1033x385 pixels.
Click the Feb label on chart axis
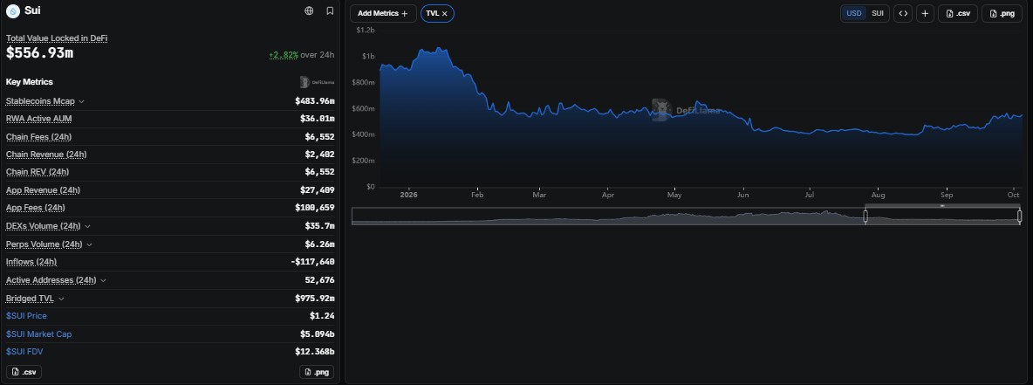[477, 196]
